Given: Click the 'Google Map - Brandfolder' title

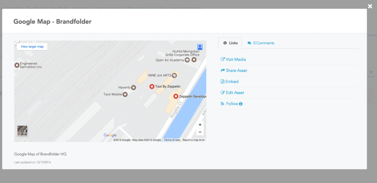Looking at the screenshot, I should 52,22.
